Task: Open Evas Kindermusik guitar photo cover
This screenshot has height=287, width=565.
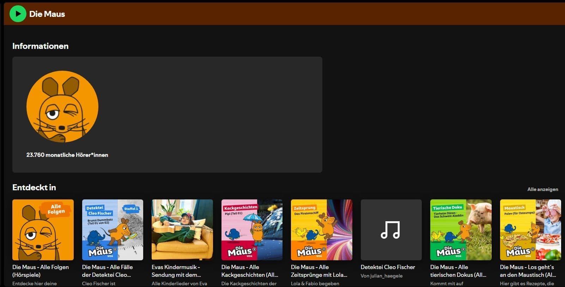Action: [182, 230]
